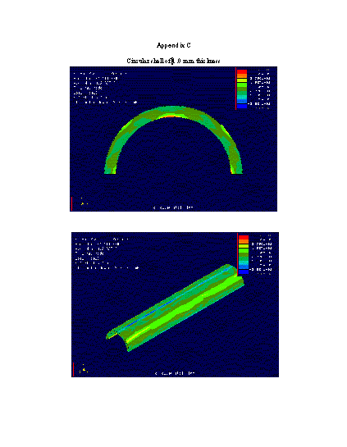Click the bright green swatch in the bottom legend

tap(244, 251)
